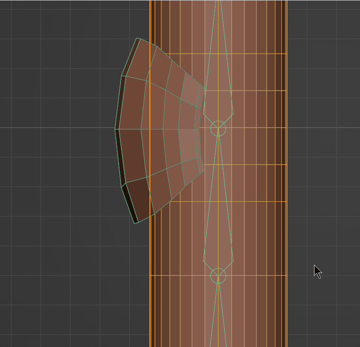Select the top-left corner vertex of the fan mesh
The image size is (360, 347).
click(x=137, y=39)
